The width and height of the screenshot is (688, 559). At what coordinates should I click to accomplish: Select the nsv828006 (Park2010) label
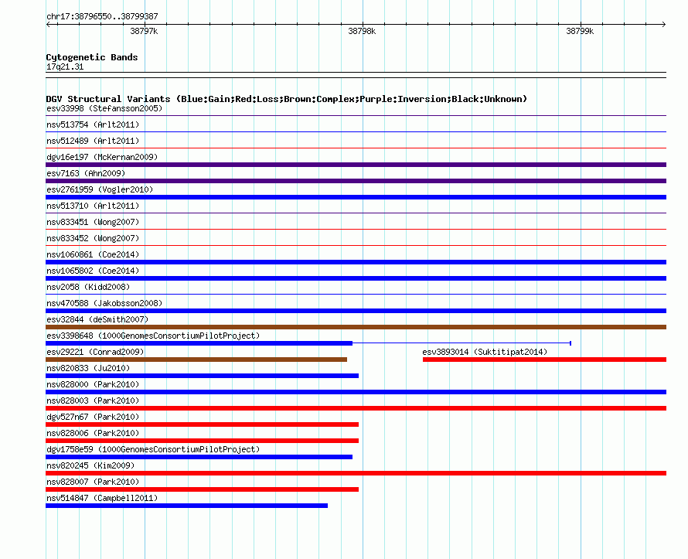click(x=93, y=433)
